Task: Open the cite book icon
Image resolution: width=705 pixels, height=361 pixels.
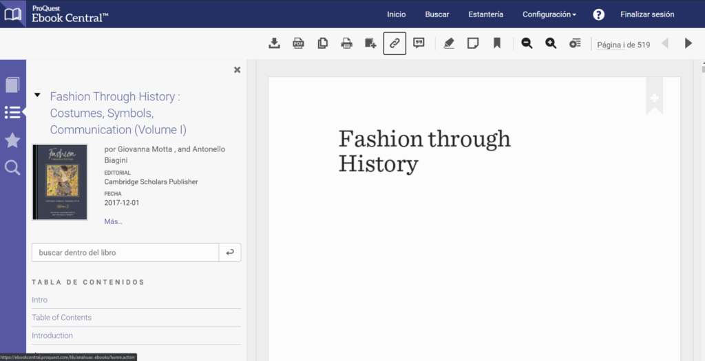Action: pos(419,43)
